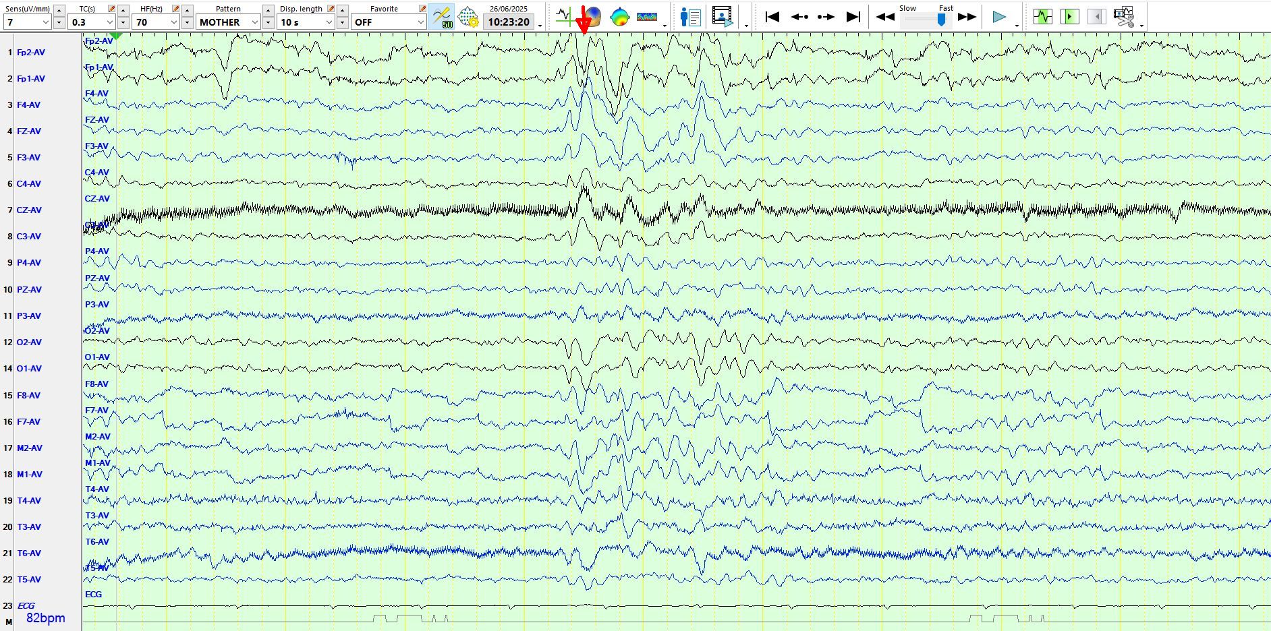1271x631 pixels.
Task: Click the gray page-back icon
Action: (x=1097, y=16)
